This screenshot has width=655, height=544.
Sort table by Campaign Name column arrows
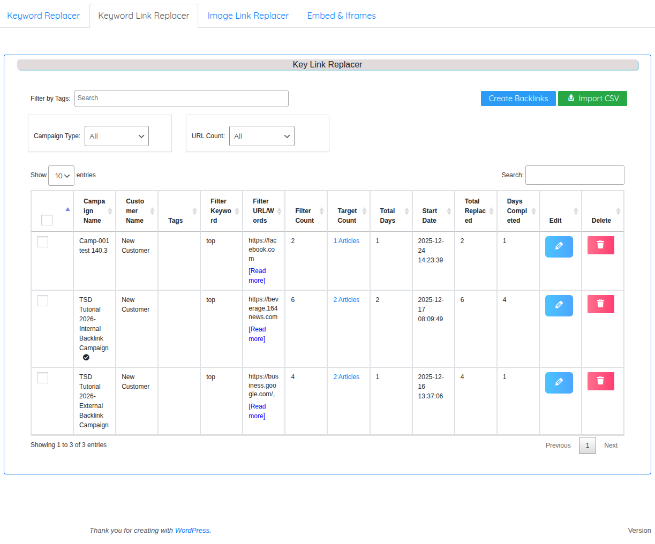(x=110, y=211)
